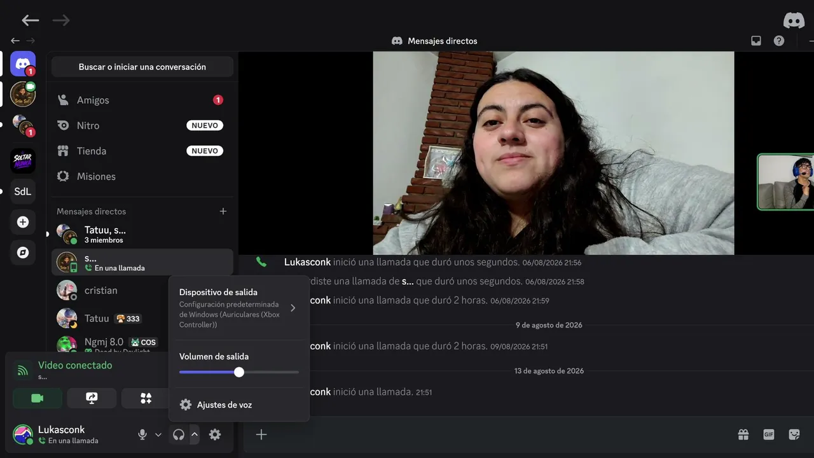Open Tienda shop

[142, 151]
